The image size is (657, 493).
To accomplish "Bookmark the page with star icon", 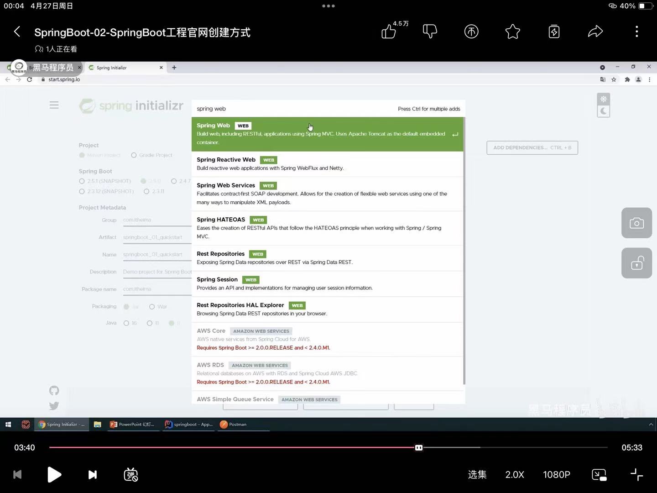I will (614, 79).
